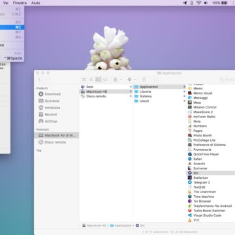This screenshot has width=235, height=235.
Task: Go forward in the Finder window
Action: [46, 80]
